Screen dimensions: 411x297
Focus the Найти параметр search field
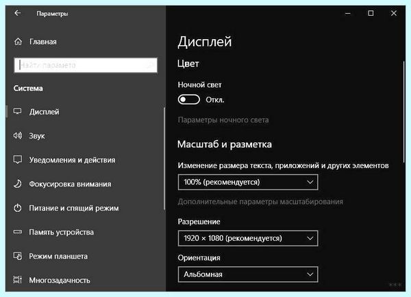[x=86, y=64]
